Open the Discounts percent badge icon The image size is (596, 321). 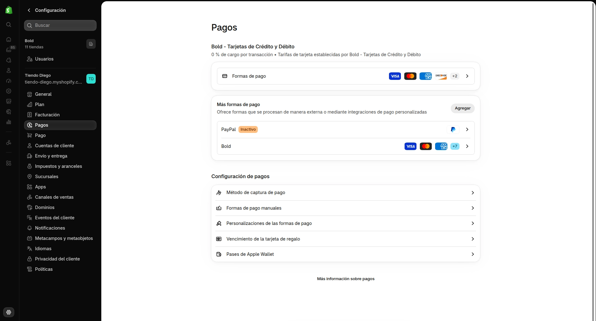[9, 91]
